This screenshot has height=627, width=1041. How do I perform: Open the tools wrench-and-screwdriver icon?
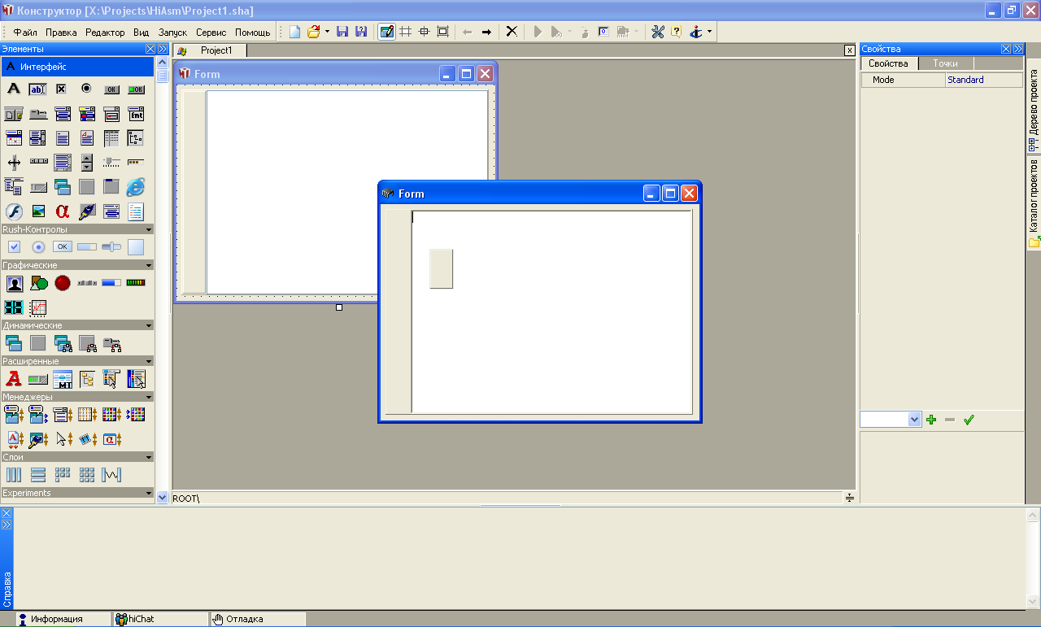point(658,32)
